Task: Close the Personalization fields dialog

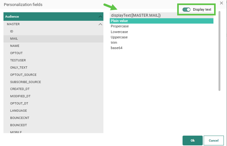Action: pos(221,3)
